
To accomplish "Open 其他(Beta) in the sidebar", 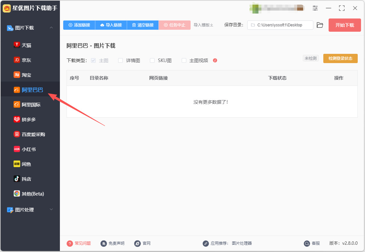I will pyautogui.click(x=30, y=194).
